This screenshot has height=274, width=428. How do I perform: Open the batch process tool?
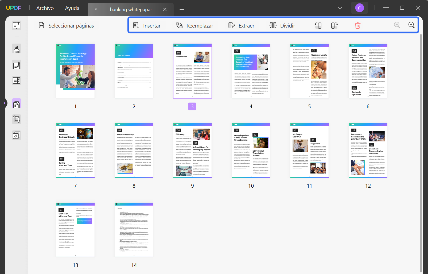tap(17, 135)
